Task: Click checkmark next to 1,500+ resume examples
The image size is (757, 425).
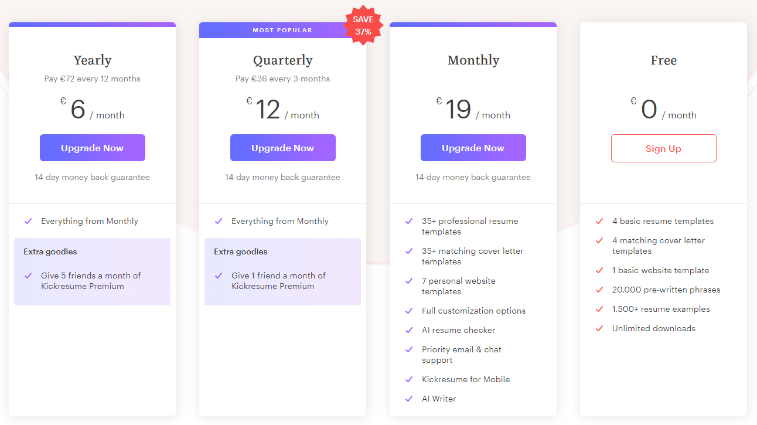Action: 599,309
